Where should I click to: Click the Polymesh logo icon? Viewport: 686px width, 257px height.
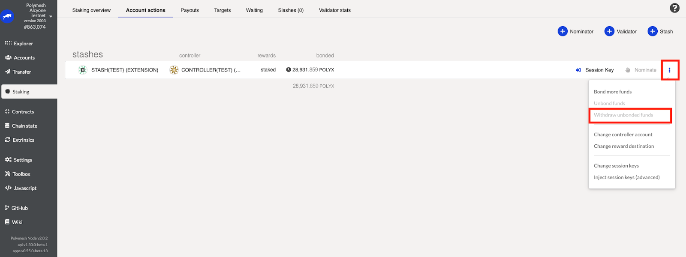tap(8, 16)
